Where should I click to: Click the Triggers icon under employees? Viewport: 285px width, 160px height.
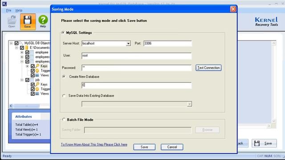(37, 71)
